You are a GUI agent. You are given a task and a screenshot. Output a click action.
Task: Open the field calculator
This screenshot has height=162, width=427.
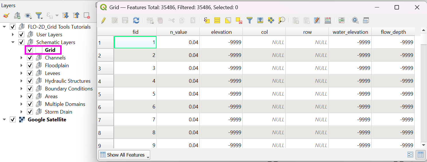(x=328, y=20)
